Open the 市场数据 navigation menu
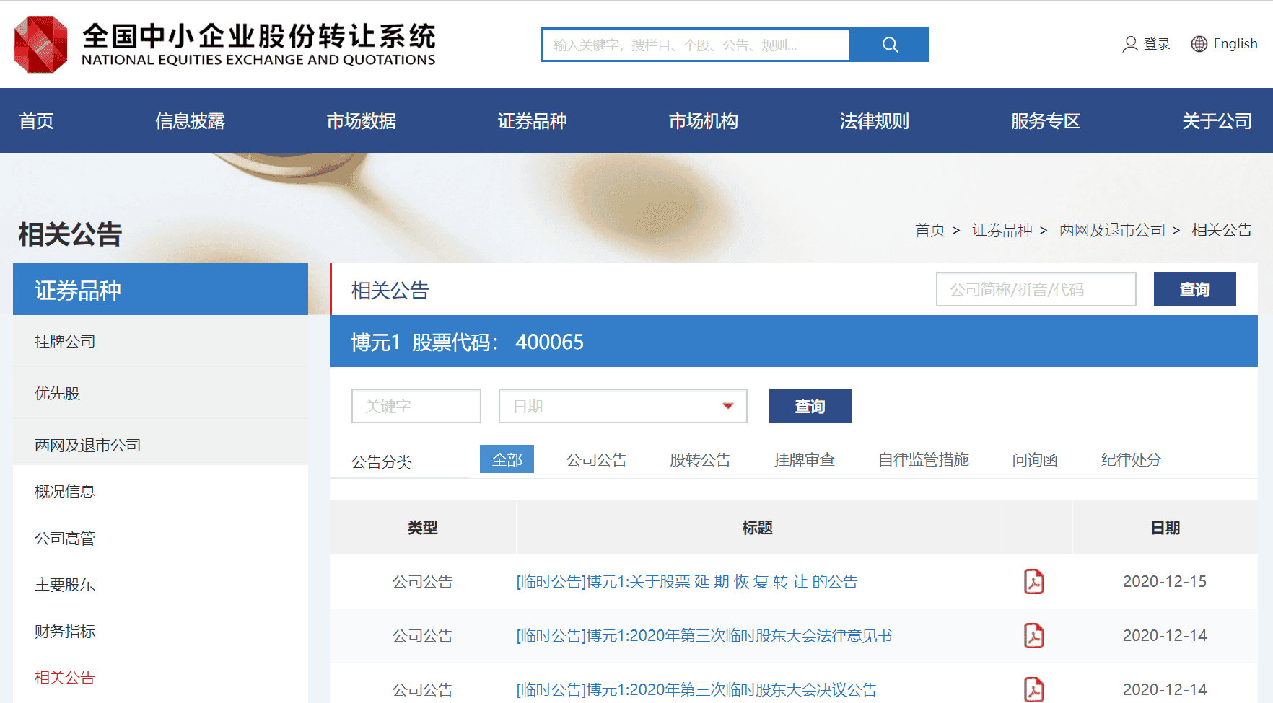This screenshot has height=703, width=1273. (361, 121)
